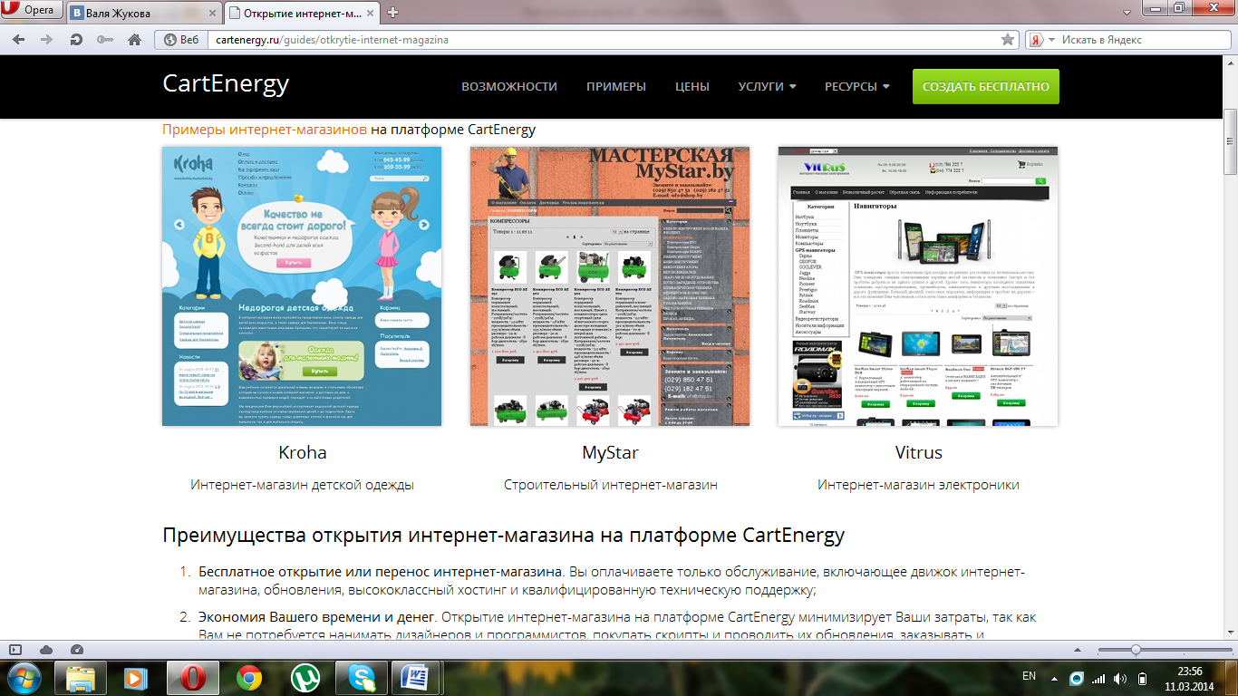Click the Экономия Вашего времени и денег text

pos(318,617)
